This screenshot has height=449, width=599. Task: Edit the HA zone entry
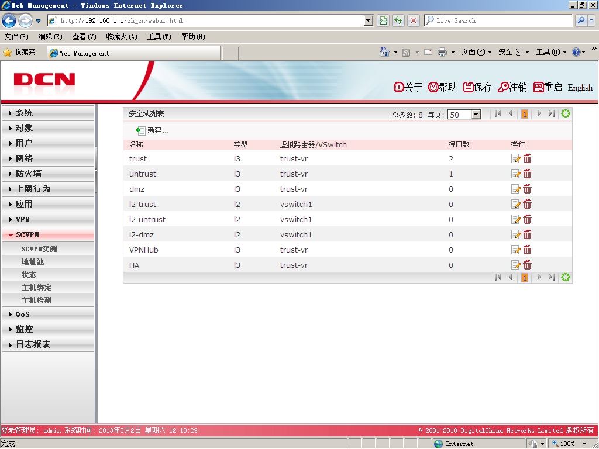pos(516,265)
